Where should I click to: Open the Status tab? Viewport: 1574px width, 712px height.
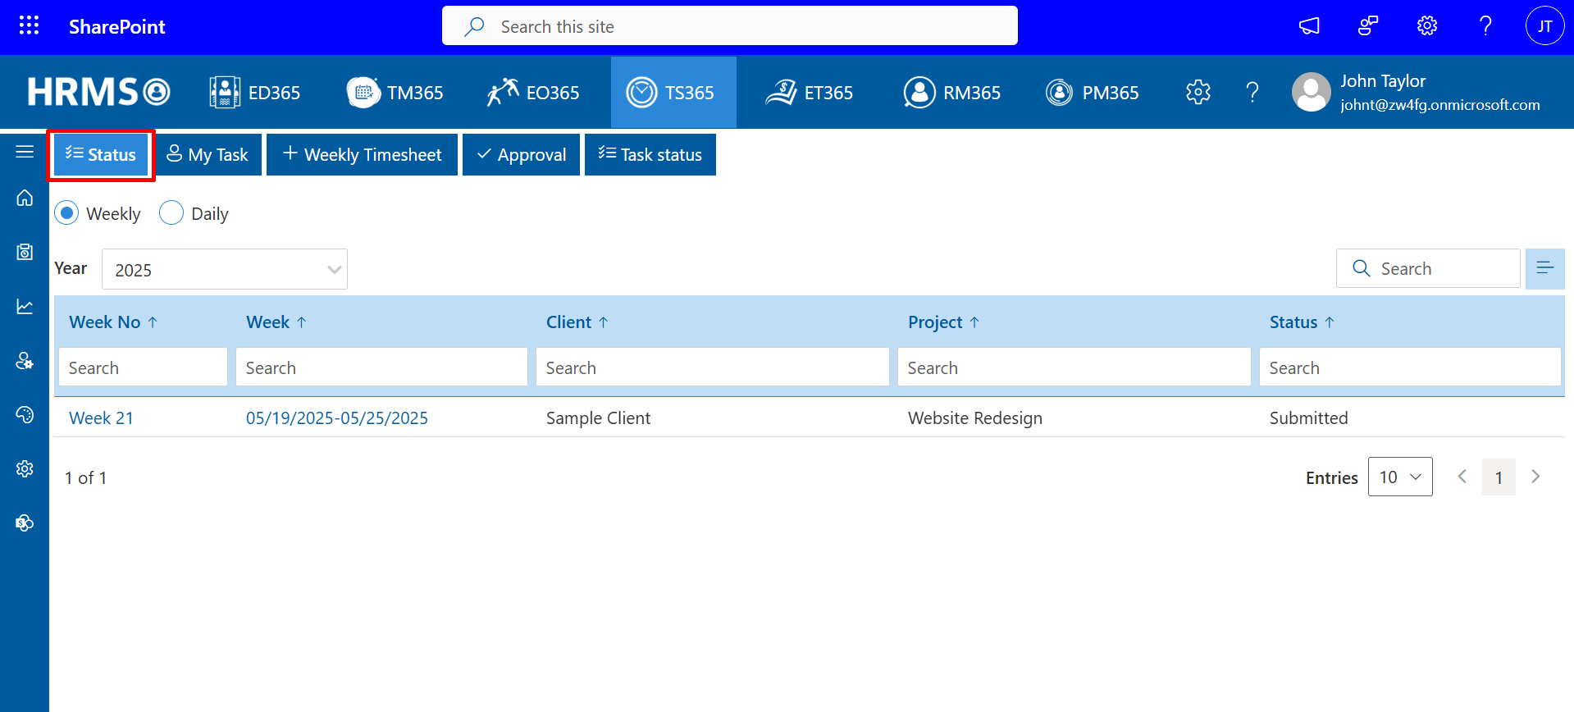101,154
